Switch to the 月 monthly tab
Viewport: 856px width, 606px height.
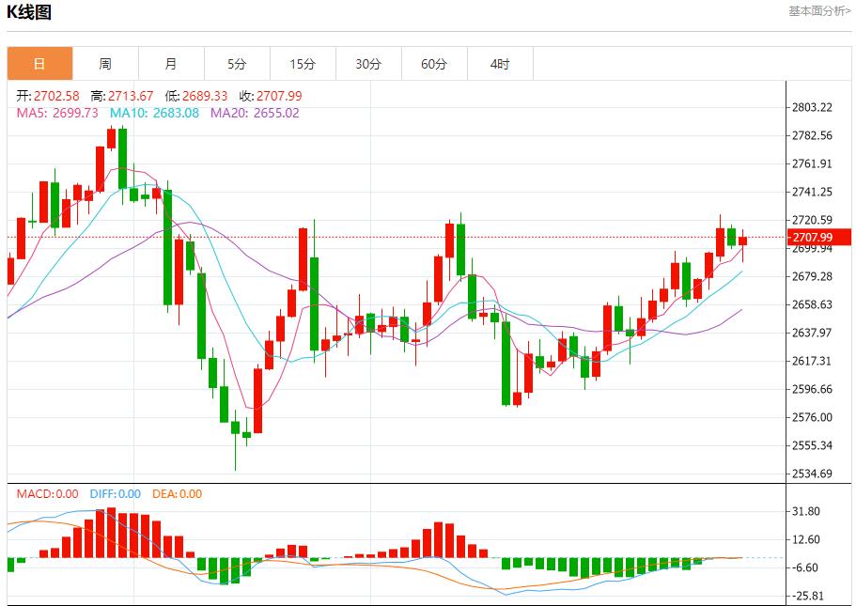pyautogui.click(x=171, y=64)
